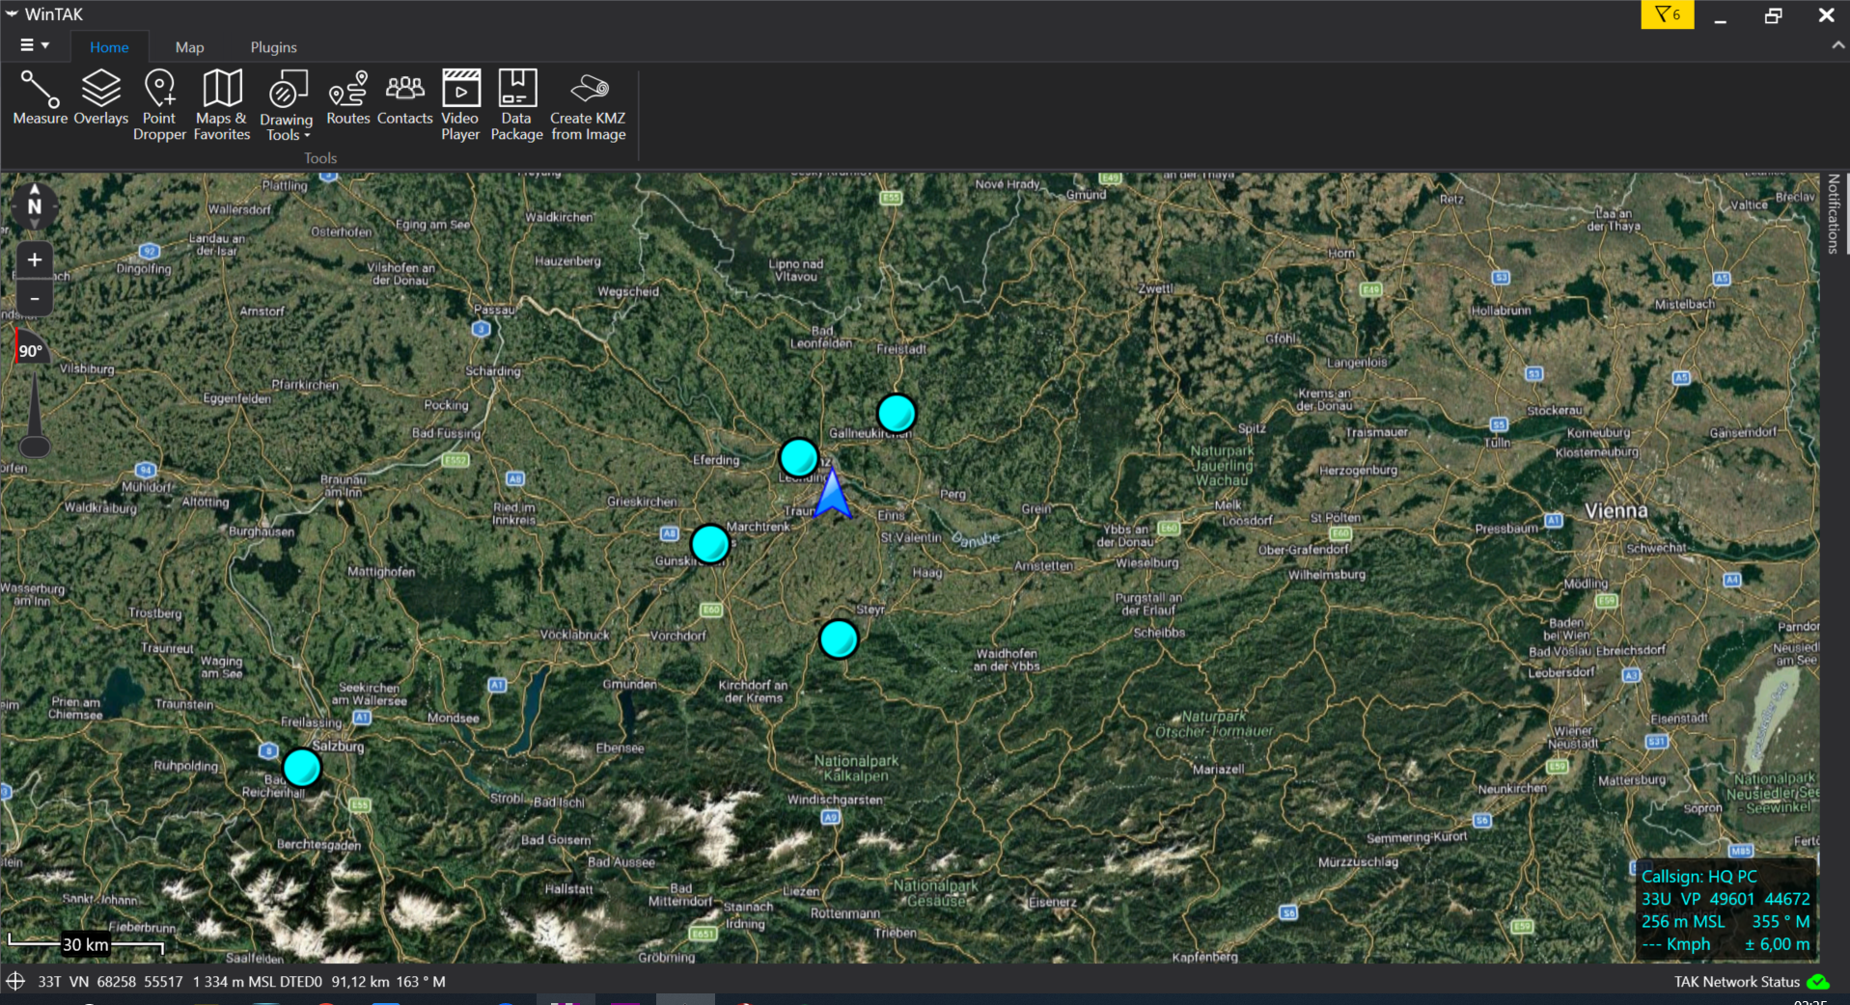Collapse the ribbon with the chevron
1850x1005 pixels.
click(x=1837, y=45)
